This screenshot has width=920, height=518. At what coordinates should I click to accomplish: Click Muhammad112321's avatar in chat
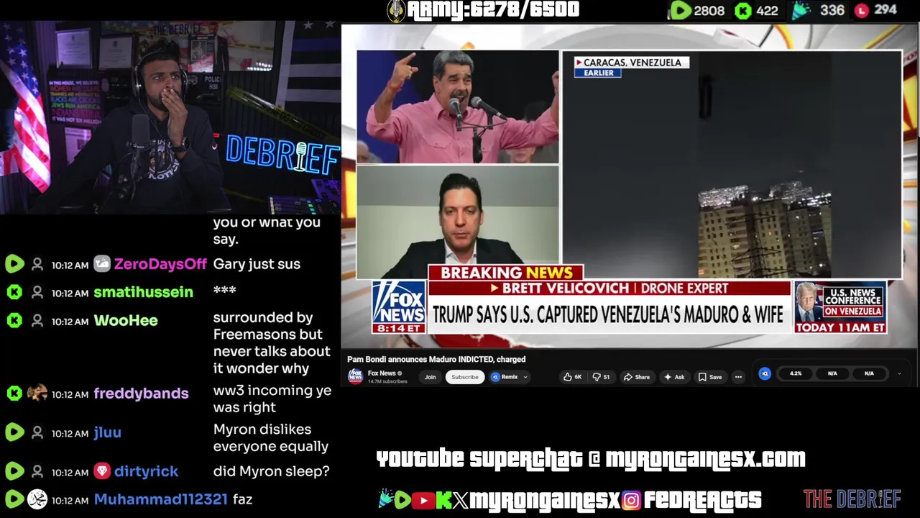click(37, 499)
